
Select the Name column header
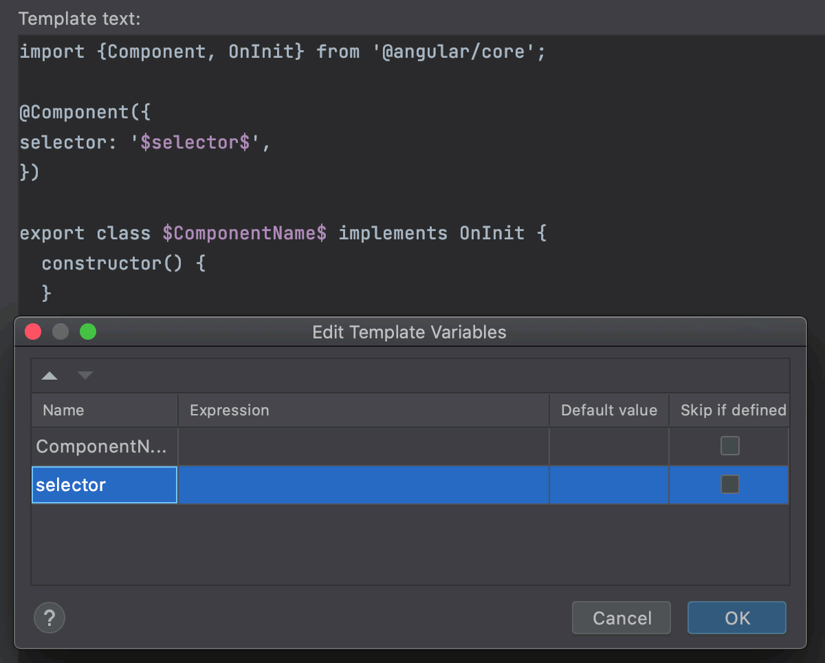coord(63,410)
